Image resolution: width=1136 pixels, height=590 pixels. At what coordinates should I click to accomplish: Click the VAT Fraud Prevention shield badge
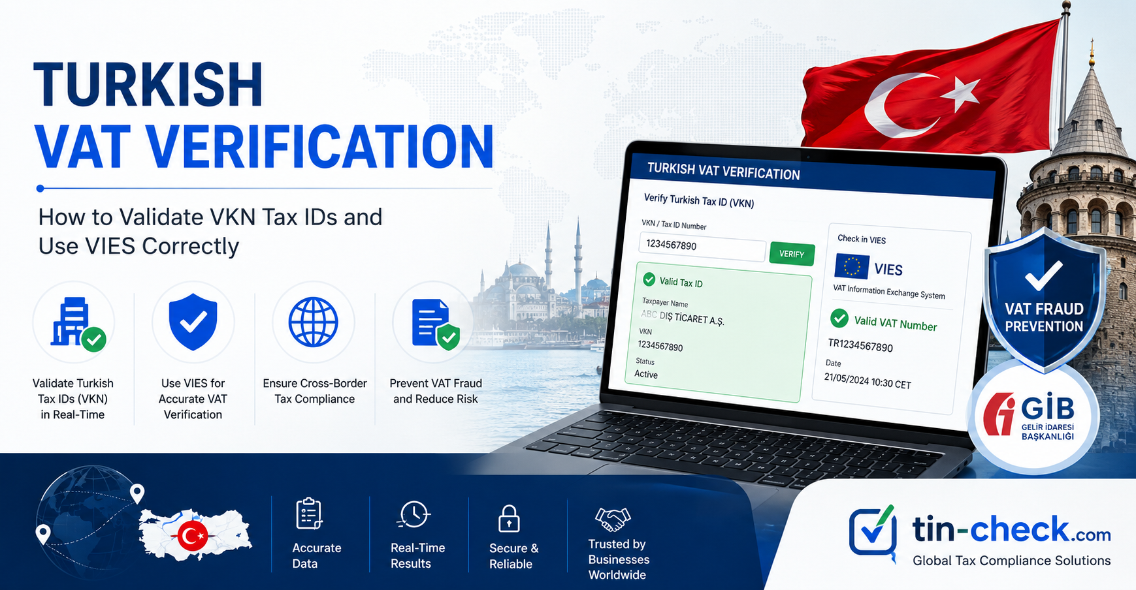1044,300
